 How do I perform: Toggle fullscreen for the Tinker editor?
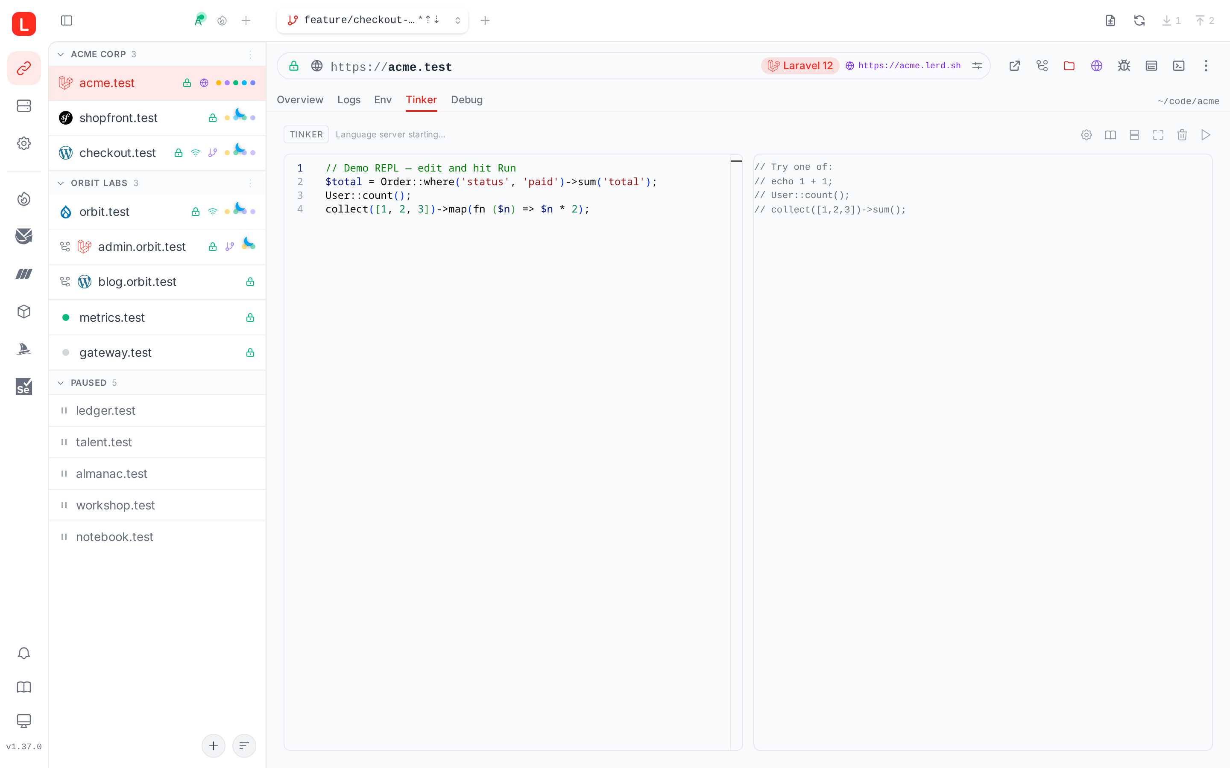(1158, 134)
